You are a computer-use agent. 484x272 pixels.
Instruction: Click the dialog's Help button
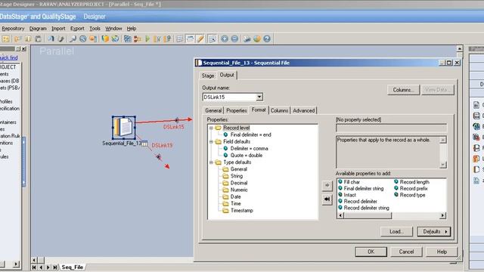point(442,252)
